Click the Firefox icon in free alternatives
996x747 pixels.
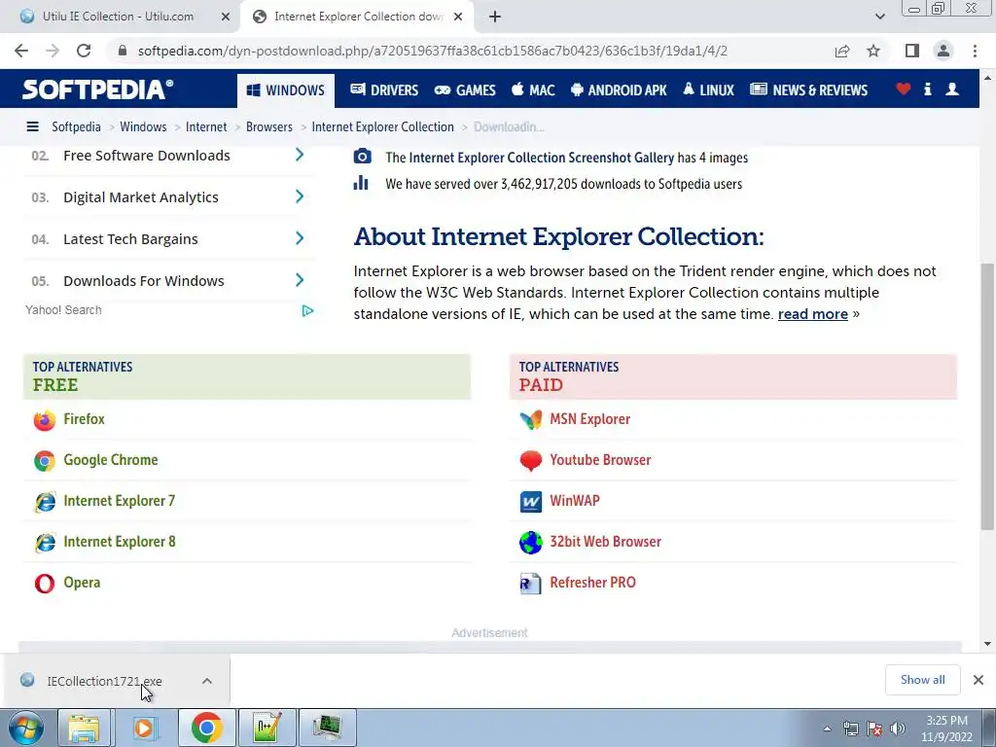tap(45, 420)
